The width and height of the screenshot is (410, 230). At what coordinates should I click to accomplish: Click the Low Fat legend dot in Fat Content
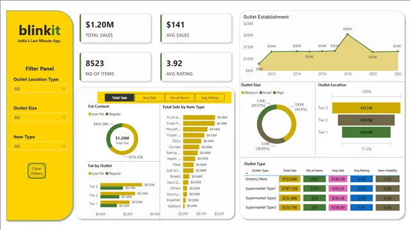point(90,114)
